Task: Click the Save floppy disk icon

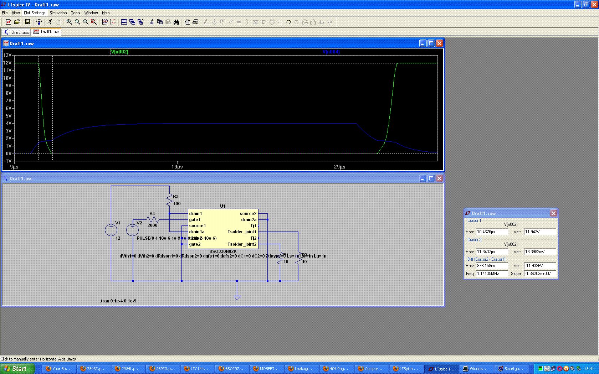Action: click(27, 22)
